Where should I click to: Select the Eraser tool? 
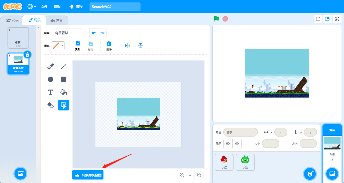[51, 105]
